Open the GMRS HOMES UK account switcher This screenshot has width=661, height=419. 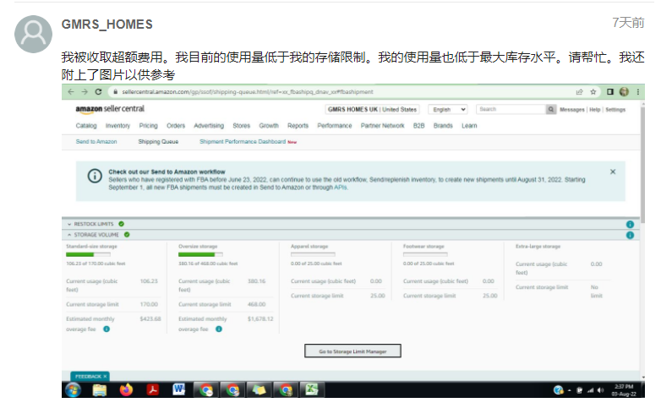(372, 110)
